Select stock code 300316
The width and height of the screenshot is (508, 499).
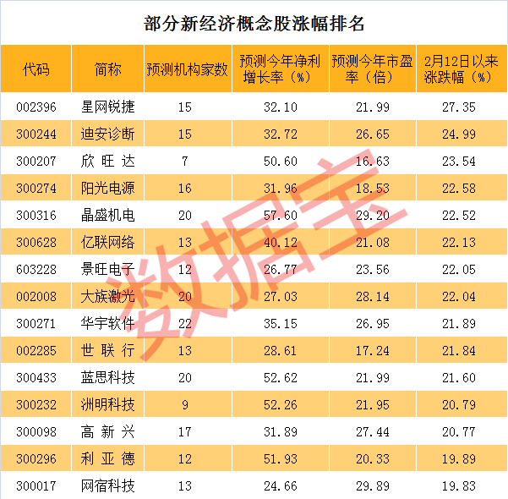(36, 216)
